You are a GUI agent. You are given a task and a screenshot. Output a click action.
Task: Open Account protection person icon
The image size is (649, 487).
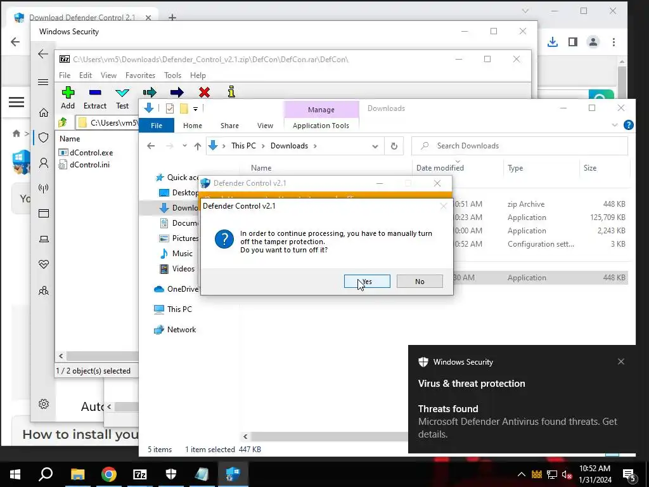44,163
